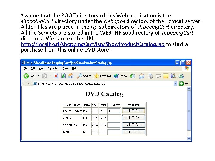
Task: Click the Windows flag logo
Action: click(187, 68)
